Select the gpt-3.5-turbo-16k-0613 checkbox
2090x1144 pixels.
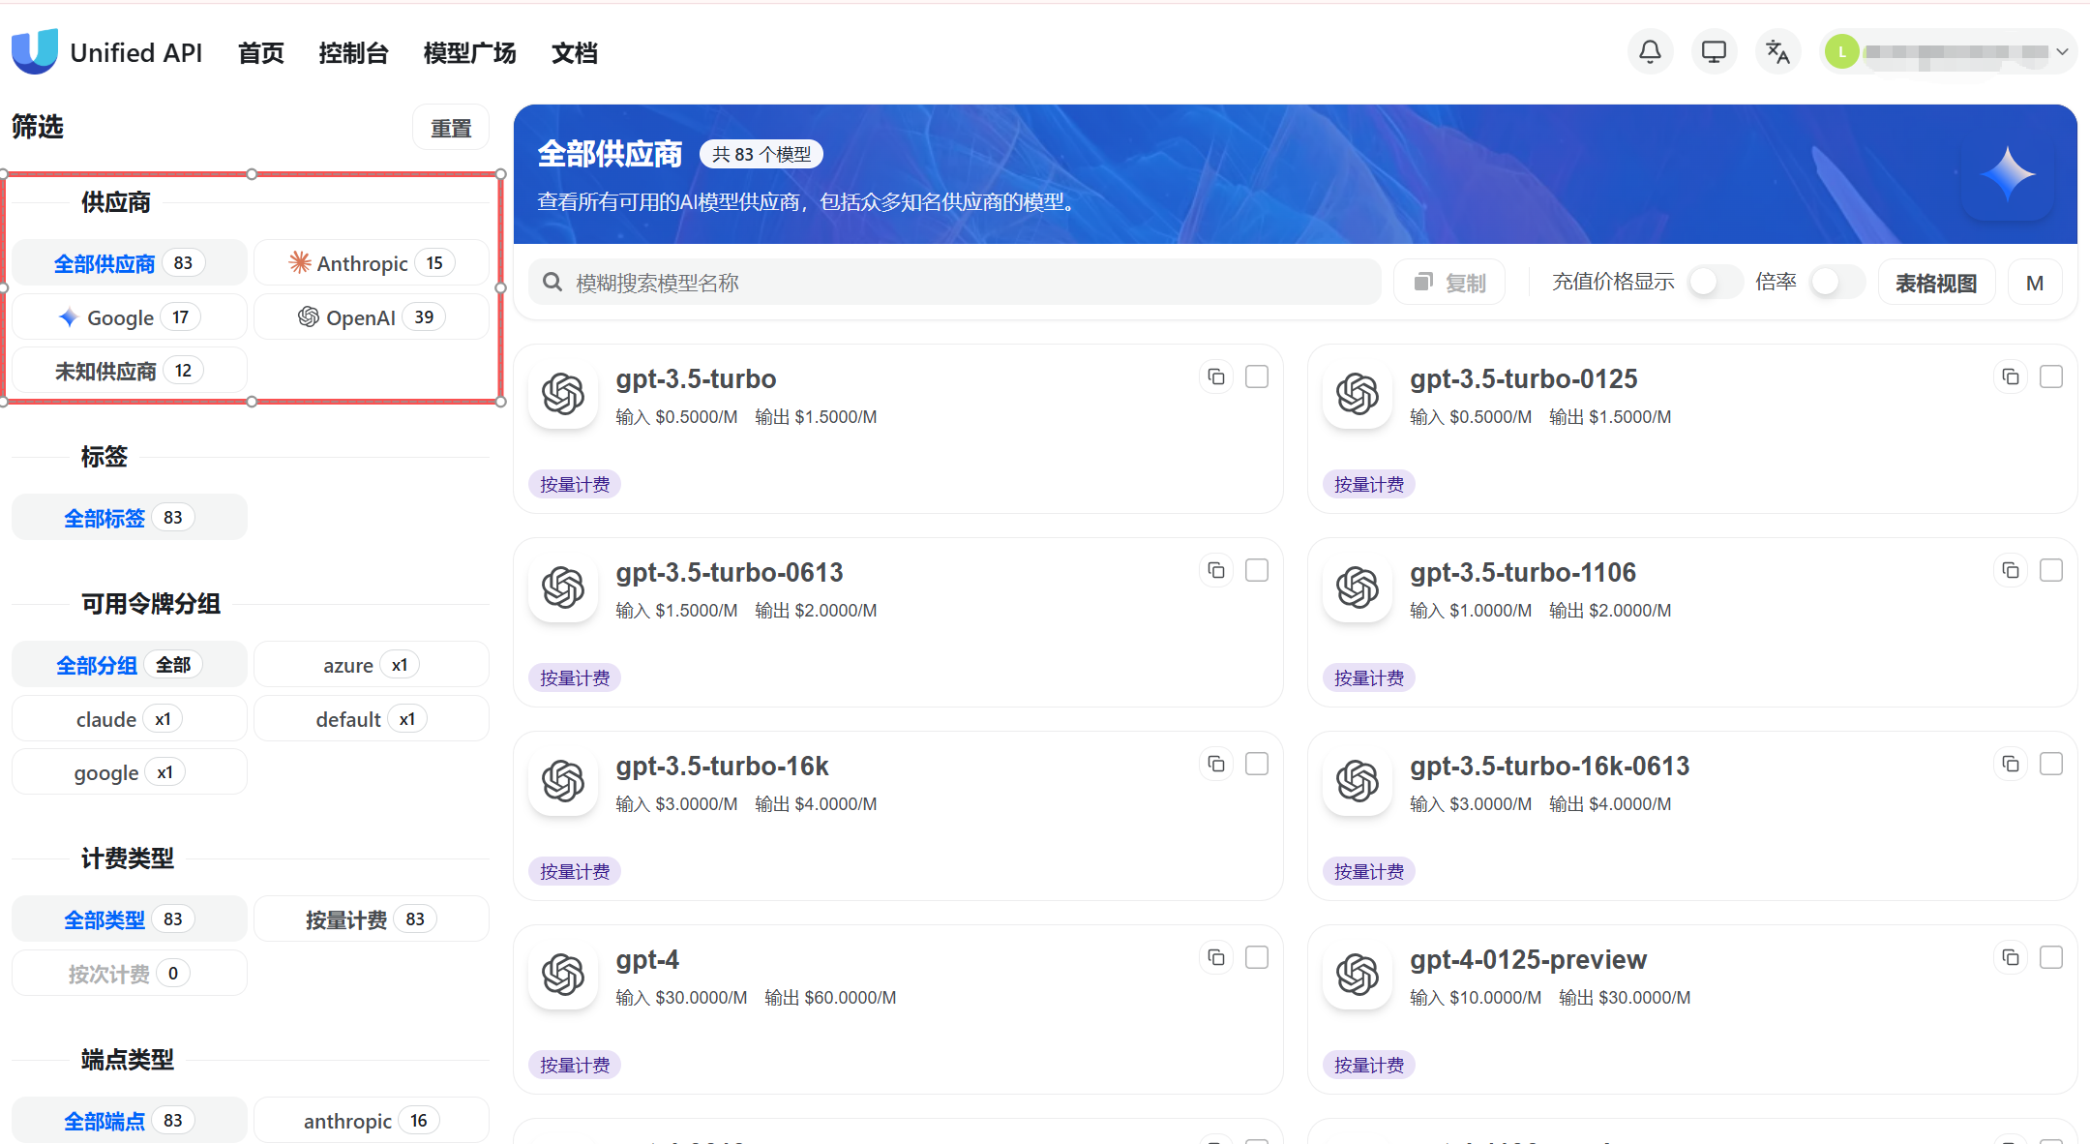pos(2051,764)
